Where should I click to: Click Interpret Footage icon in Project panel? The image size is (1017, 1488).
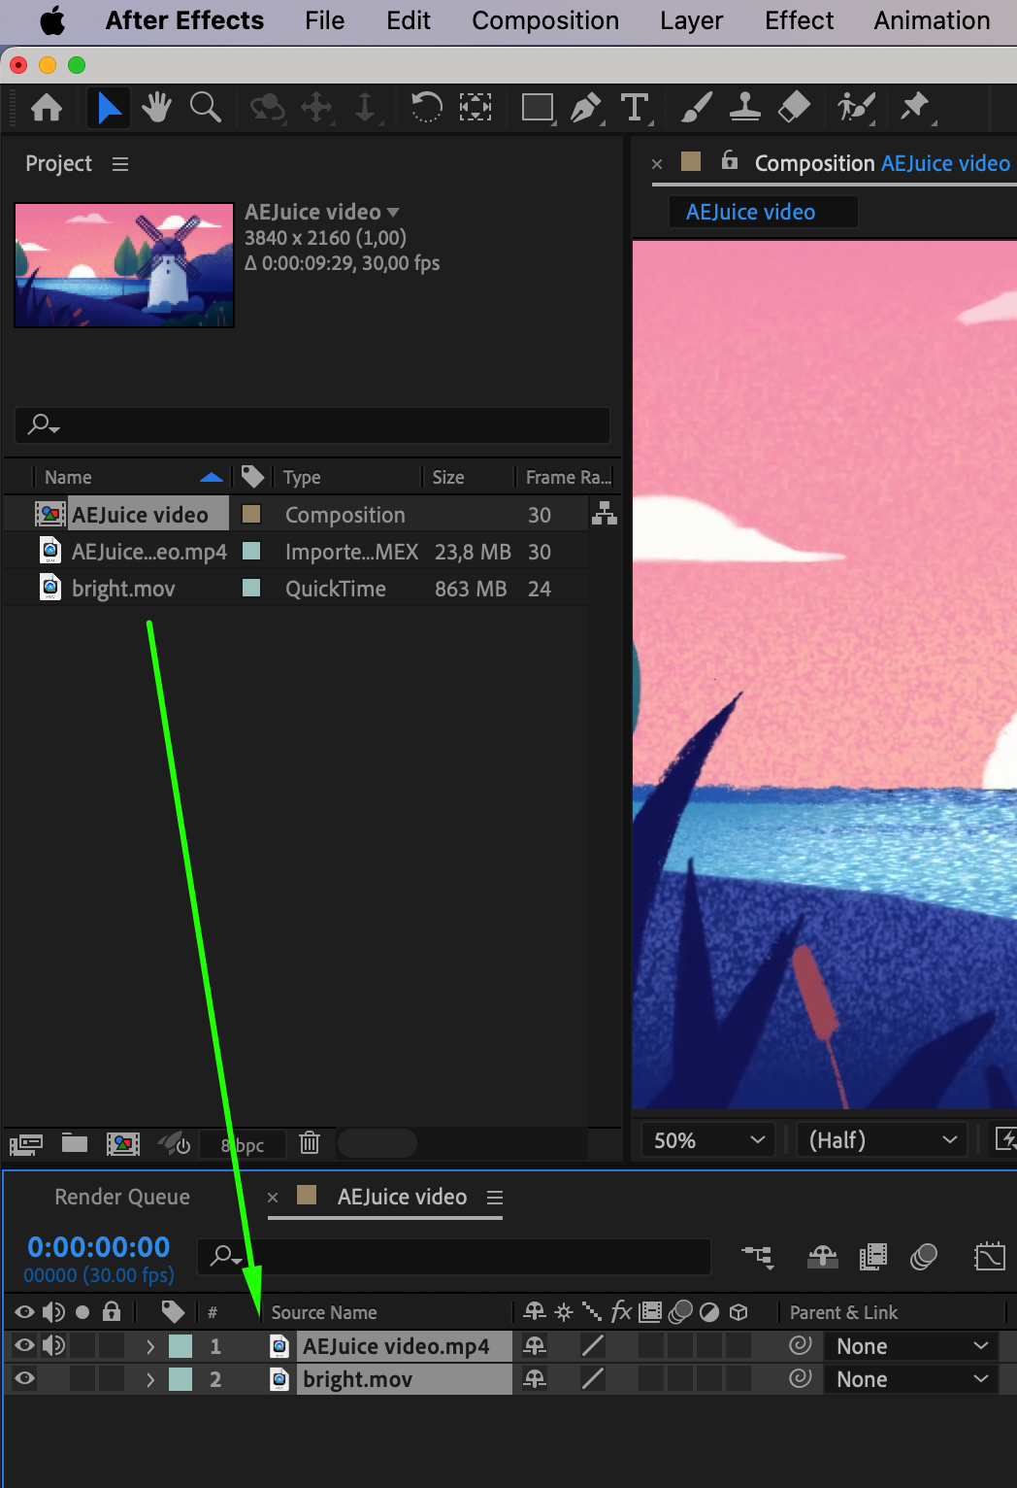26,1144
